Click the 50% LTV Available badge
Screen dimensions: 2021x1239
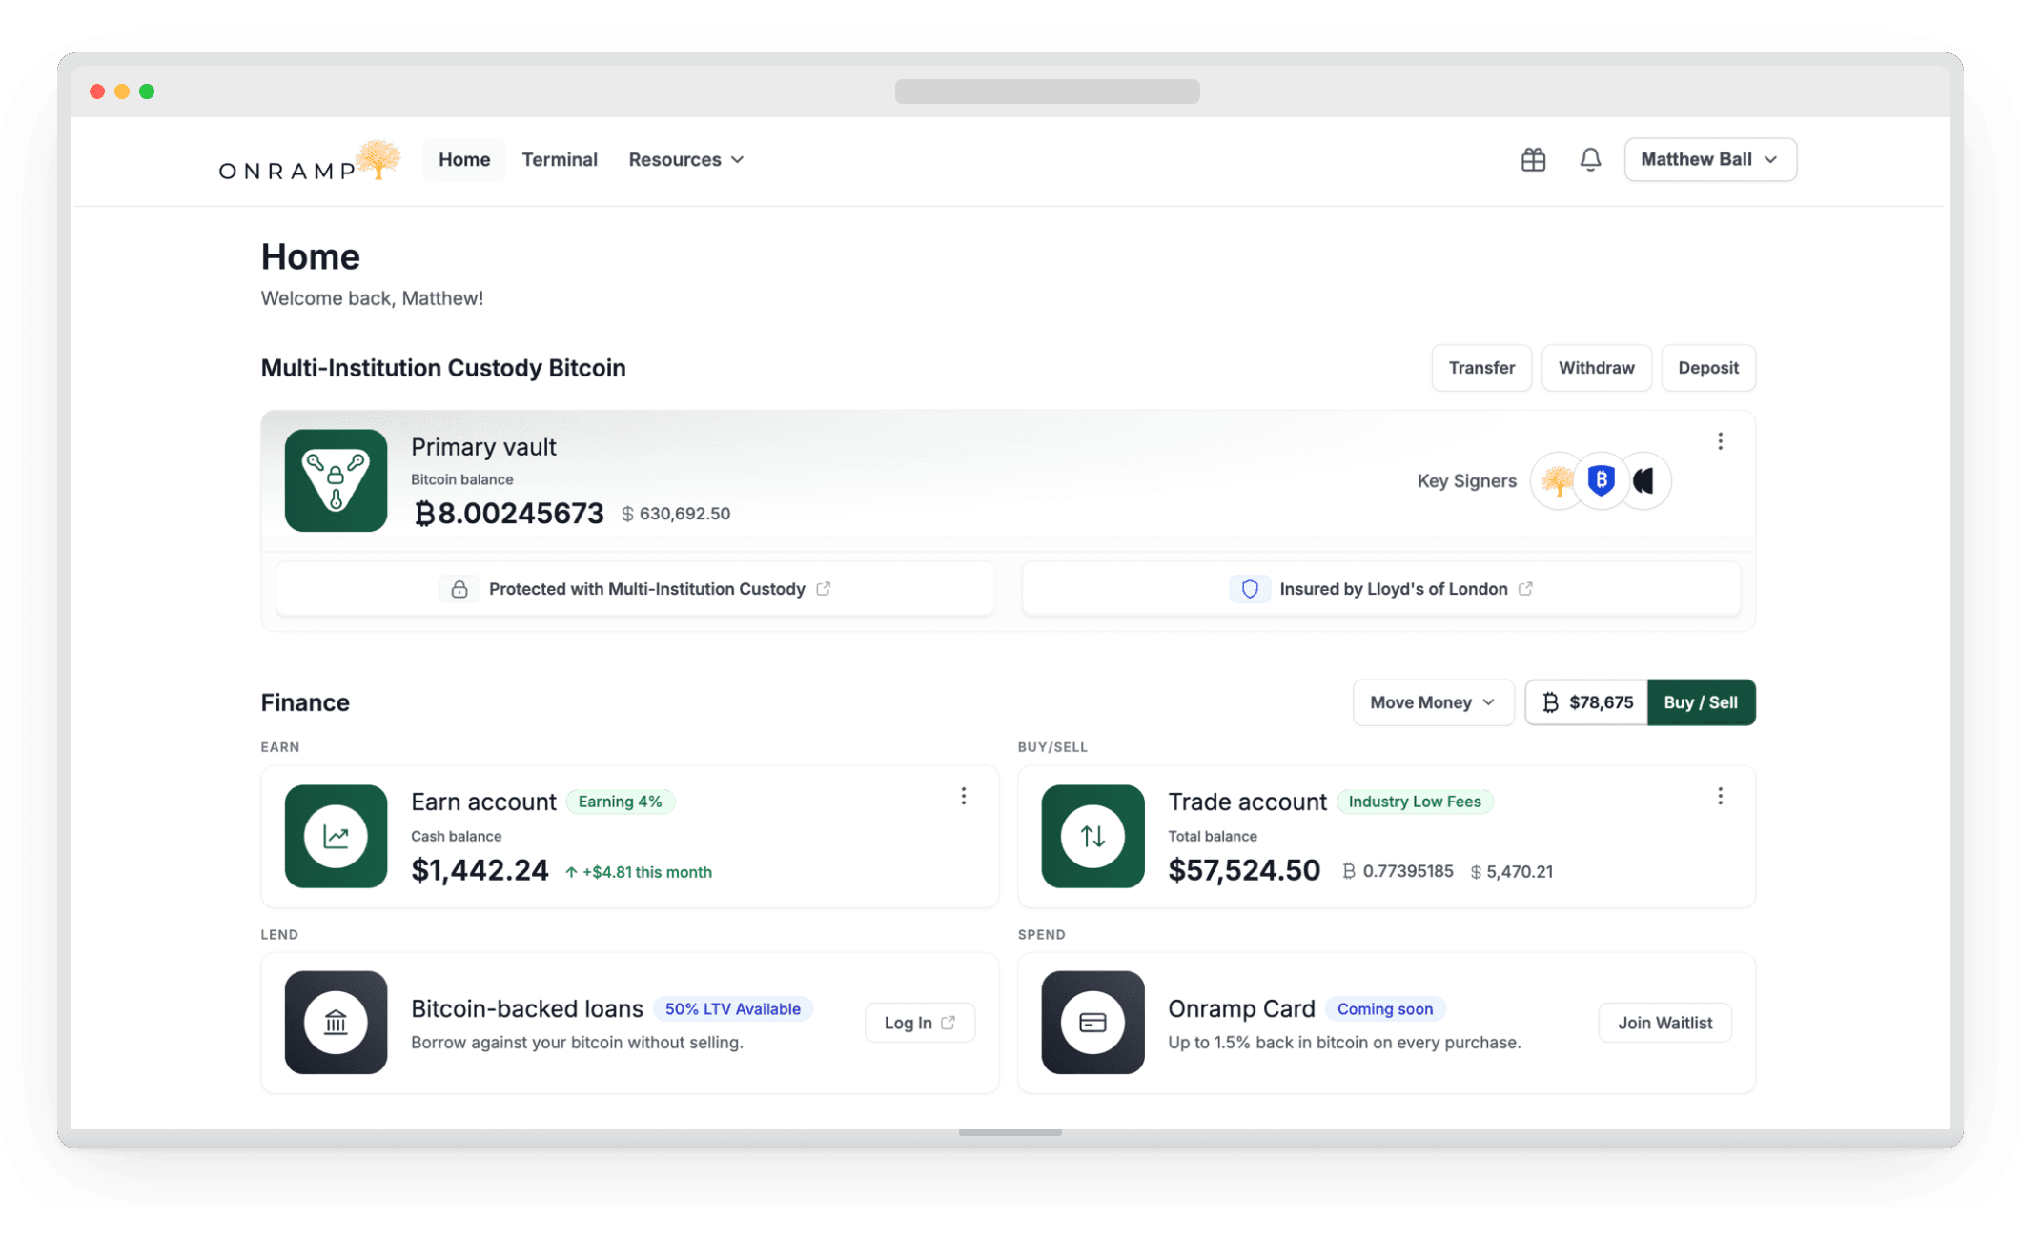coord(732,1008)
